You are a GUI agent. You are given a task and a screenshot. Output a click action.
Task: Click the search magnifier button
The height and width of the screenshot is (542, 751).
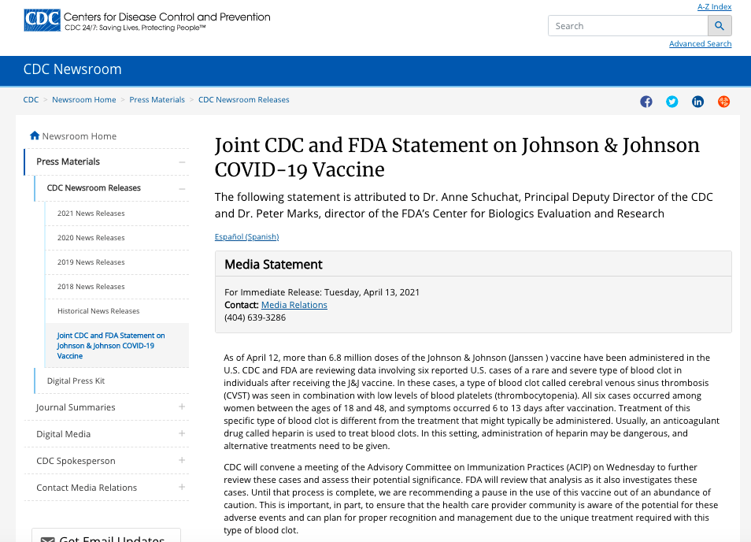click(x=720, y=26)
